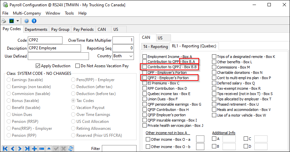Click into the Description field

[x=54, y=48]
